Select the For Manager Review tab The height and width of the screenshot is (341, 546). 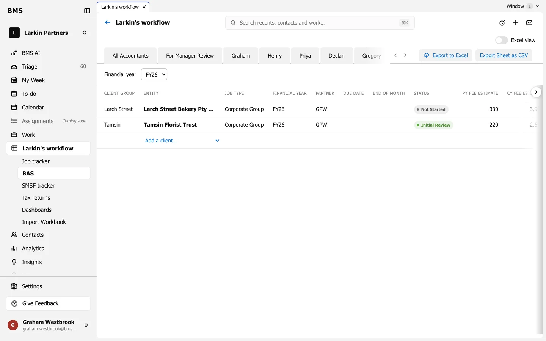(x=190, y=56)
